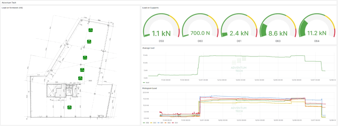The width and height of the screenshot is (338, 126).
Task: Click the 700.0 N value on gauge 060
Action: [200, 34]
